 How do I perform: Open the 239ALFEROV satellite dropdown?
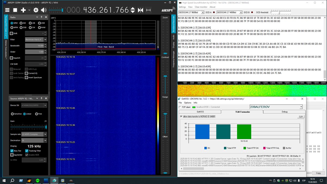[276, 107]
